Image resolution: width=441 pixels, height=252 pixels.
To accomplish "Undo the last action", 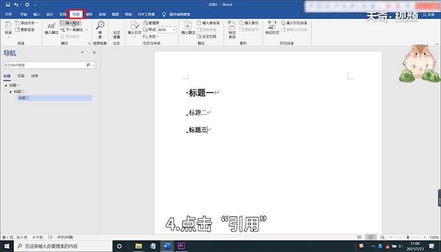I will pos(16,4).
